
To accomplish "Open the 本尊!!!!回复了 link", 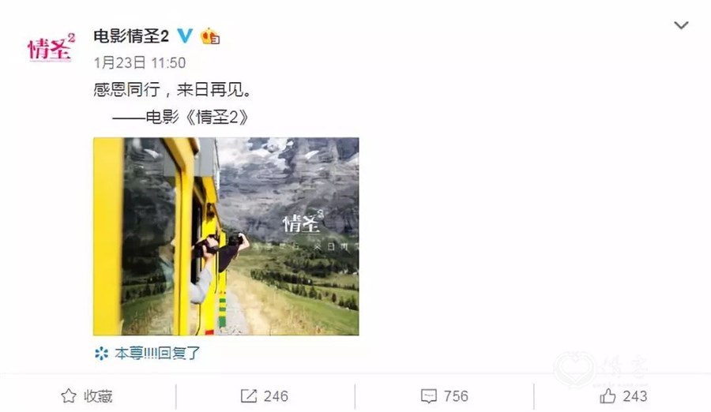I will 157,353.
